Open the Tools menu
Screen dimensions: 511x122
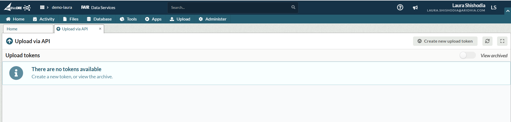coord(128,19)
